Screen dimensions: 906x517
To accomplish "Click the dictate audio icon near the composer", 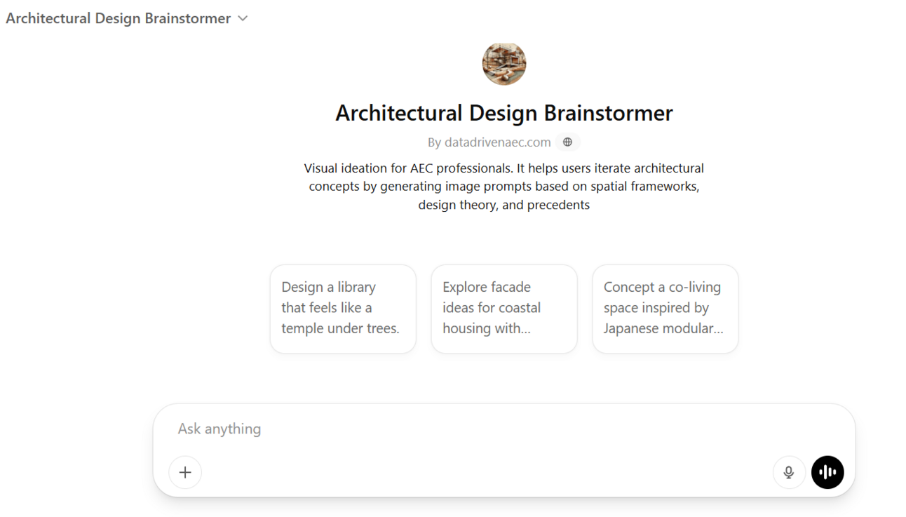I will [789, 472].
